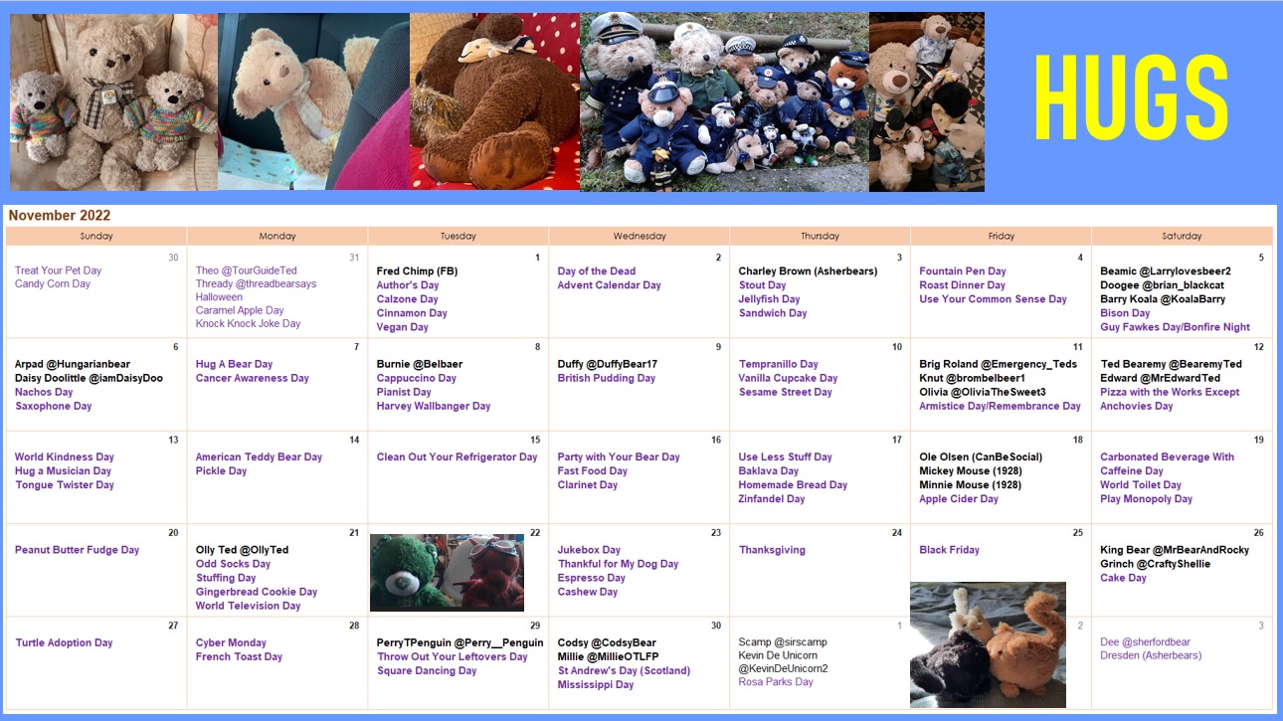This screenshot has width=1283, height=721.
Task: Select Turtle Adoption Day entry
Action: click(64, 643)
